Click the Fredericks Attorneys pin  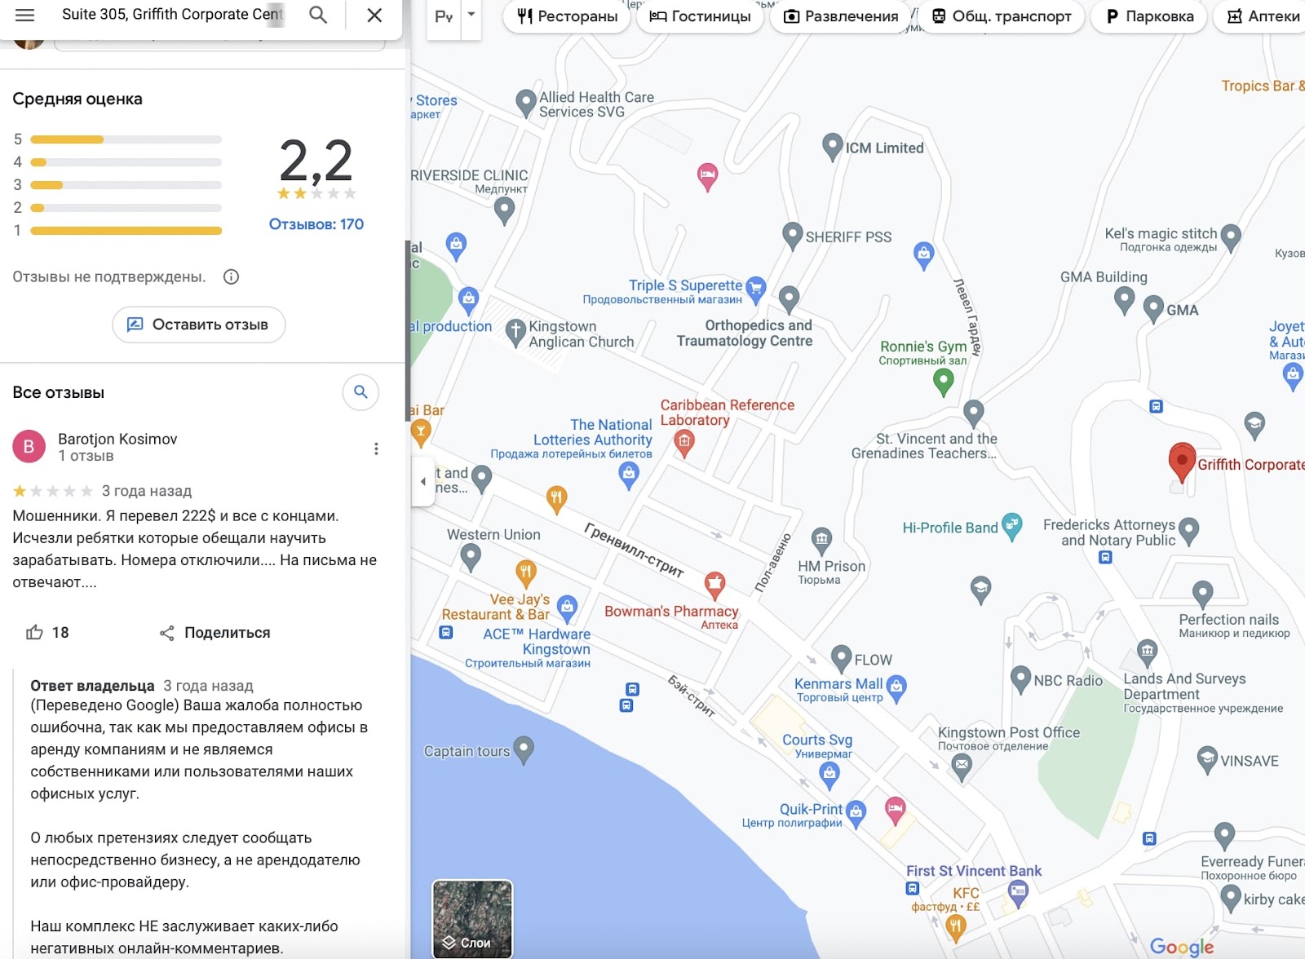1188,532
